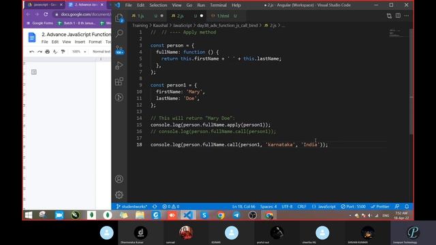Go back in the Chrome browser

(28, 14)
